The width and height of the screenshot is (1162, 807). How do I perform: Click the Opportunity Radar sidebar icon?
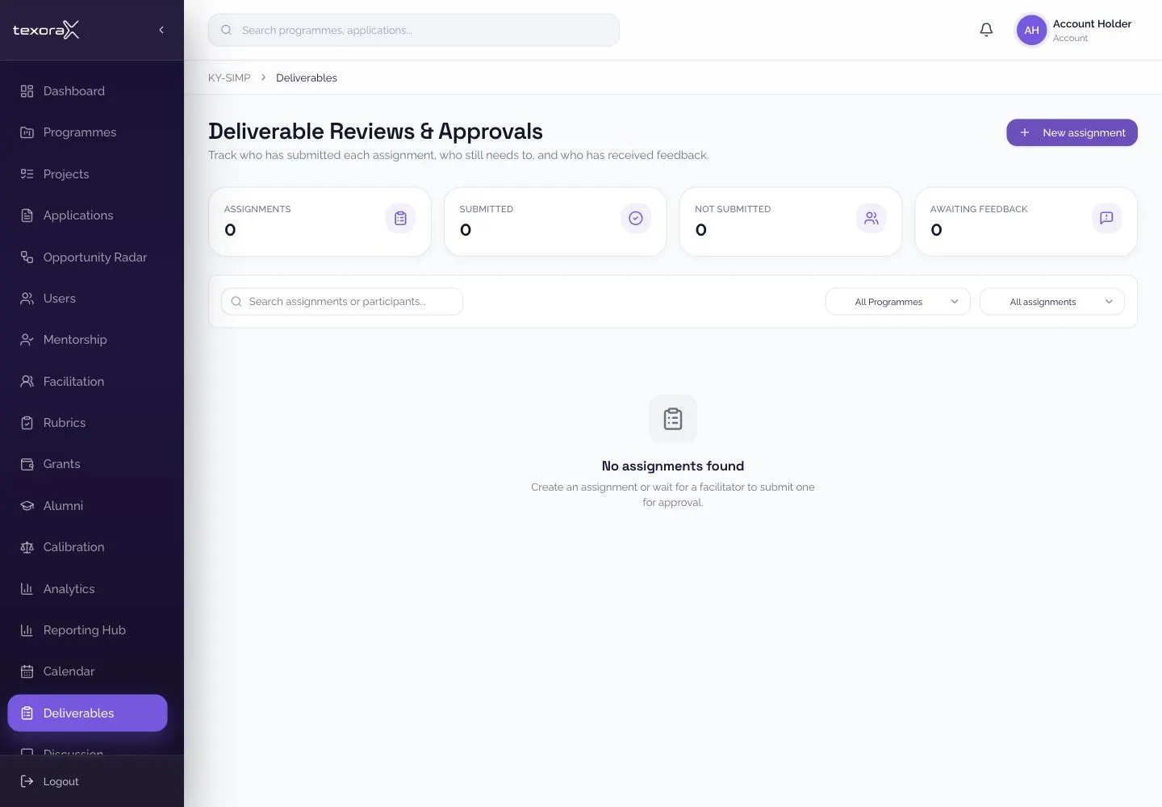click(x=27, y=257)
